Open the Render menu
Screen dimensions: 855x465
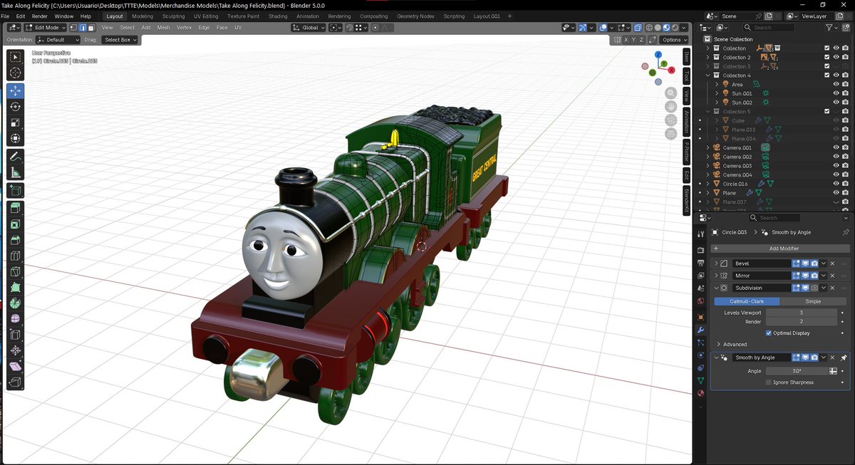40,16
